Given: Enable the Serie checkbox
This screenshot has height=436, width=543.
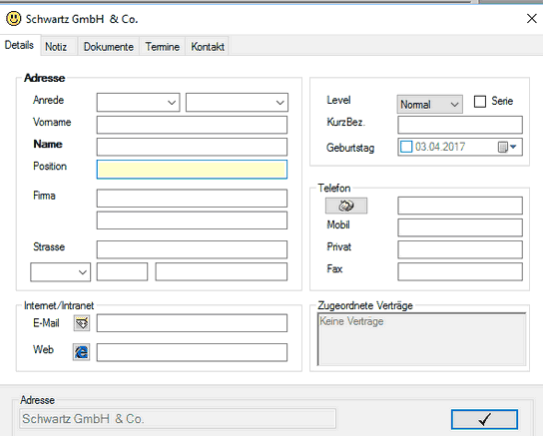Looking at the screenshot, I should (x=480, y=102).
